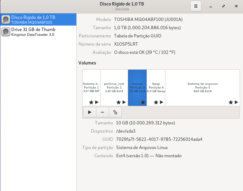Click play triangle on polilinux_root partition
The width and height of the screenshot is (243, 191).
point(124,102)
